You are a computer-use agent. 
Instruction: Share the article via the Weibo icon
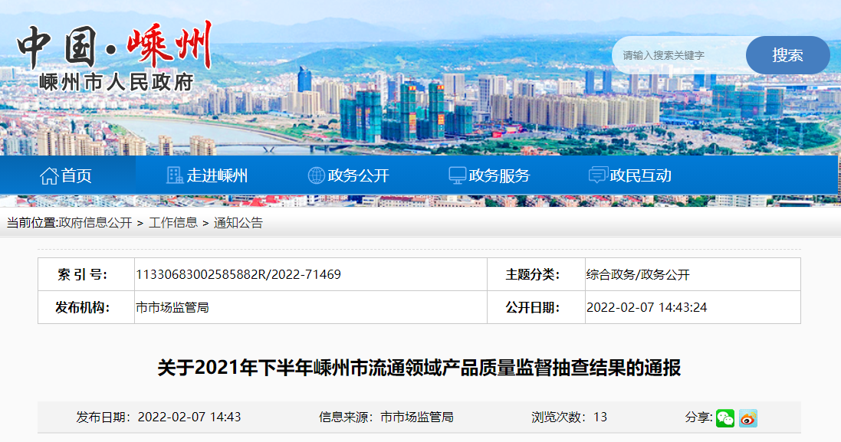point(748,417)
